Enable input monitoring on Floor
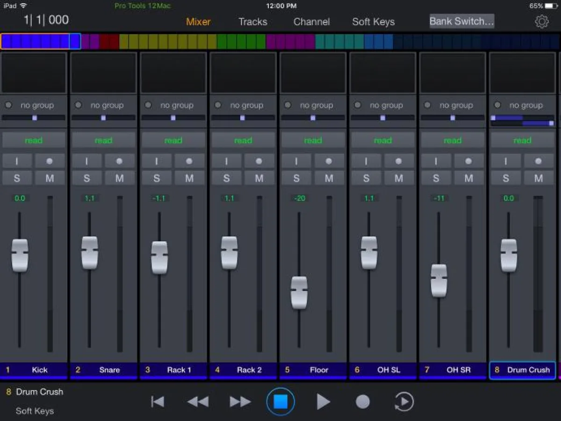The image size is (561, 421). 296,161
